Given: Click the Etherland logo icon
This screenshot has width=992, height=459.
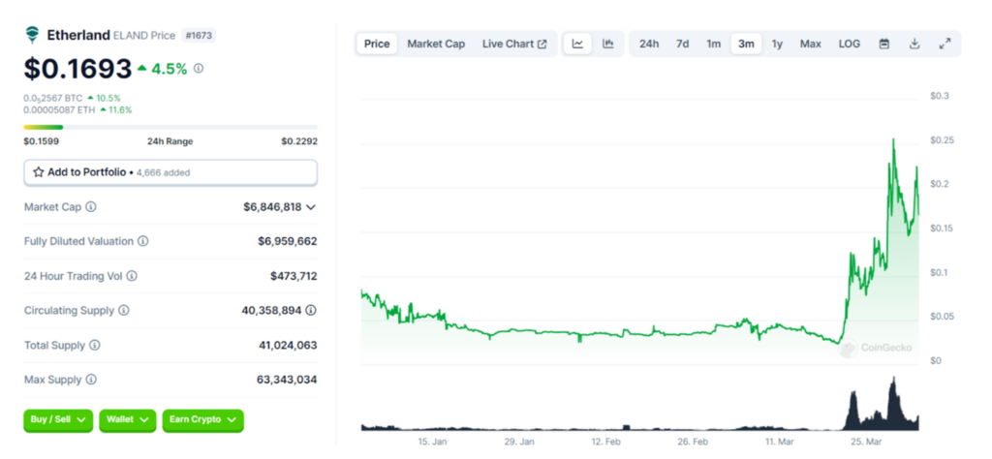Looking at the screenshot, I should (32, 35).
